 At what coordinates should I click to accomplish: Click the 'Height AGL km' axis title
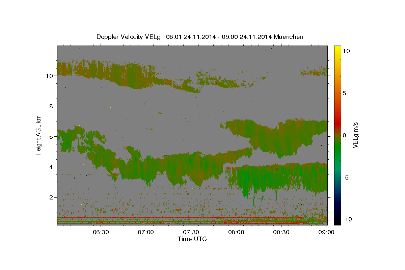click(38, 135)
